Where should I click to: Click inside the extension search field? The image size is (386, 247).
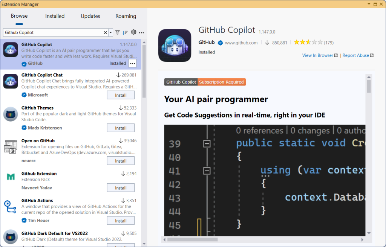click(x=57, y=32)
